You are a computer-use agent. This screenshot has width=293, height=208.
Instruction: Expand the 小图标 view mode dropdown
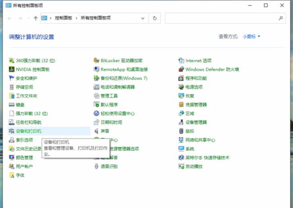pyautogui.click(x=252, y=36)
